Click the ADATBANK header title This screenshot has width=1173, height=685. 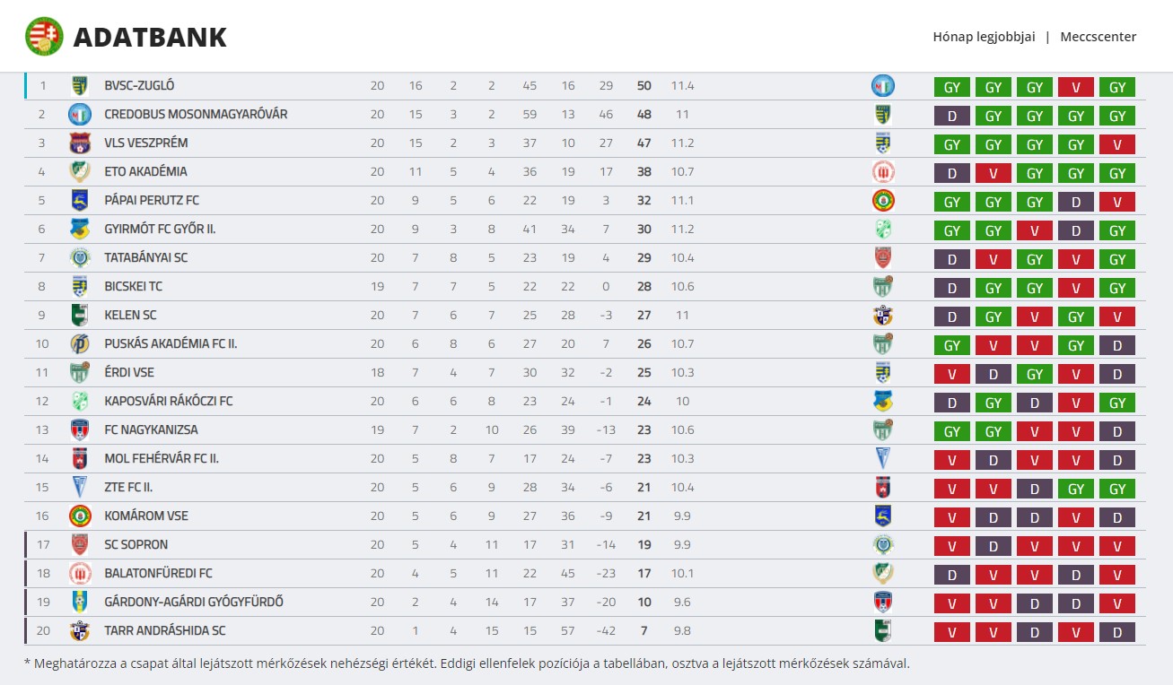[150, 37]
